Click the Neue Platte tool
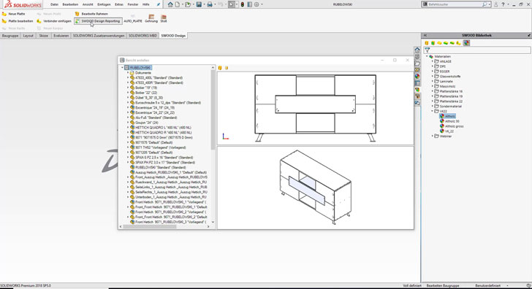This screenshot has width=532, height=289. 14,14
